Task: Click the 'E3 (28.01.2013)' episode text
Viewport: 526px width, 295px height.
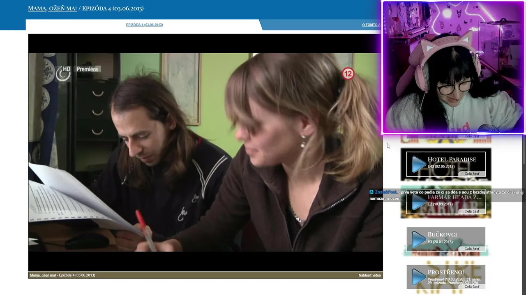Action: pos(440,242)
